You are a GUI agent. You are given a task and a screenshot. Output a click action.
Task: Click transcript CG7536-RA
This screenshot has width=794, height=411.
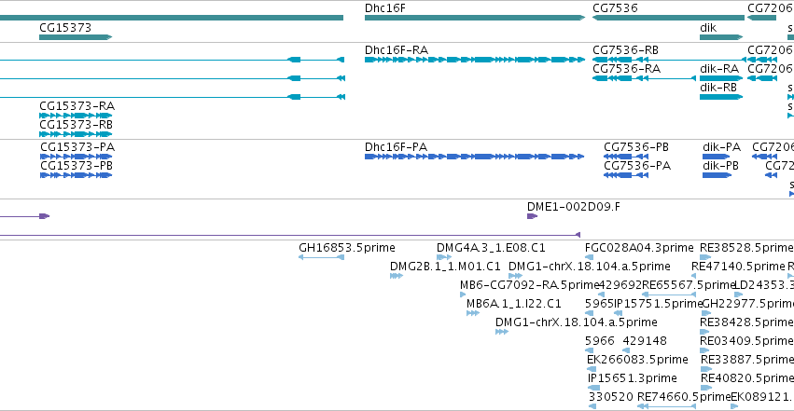(x=644, y=78)
